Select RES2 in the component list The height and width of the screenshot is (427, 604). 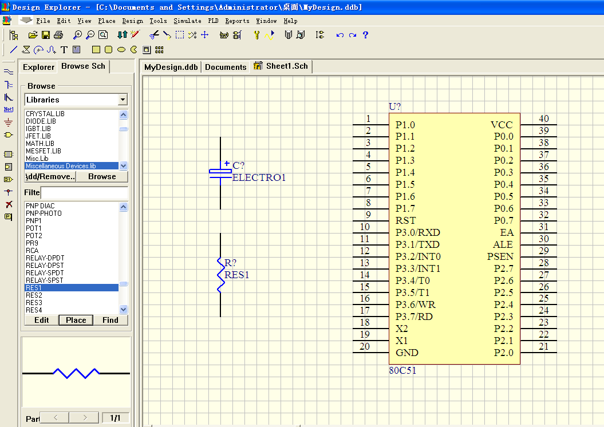click(x=34, y=295)
